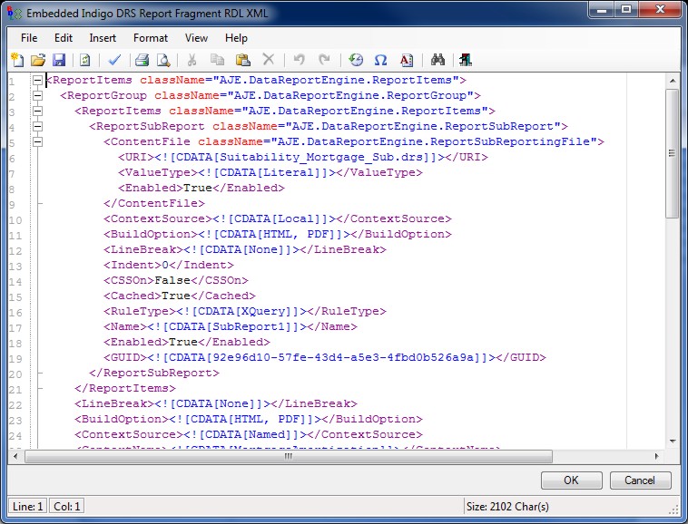Click the horizontal scrollbar thumb
This screenshot has height=524, width=688.
coord(289,456)
